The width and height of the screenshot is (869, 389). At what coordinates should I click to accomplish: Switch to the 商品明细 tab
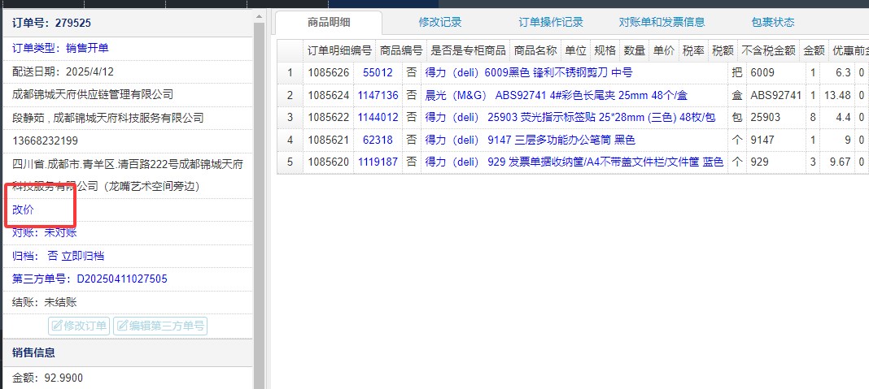click(x=329, y=22)
